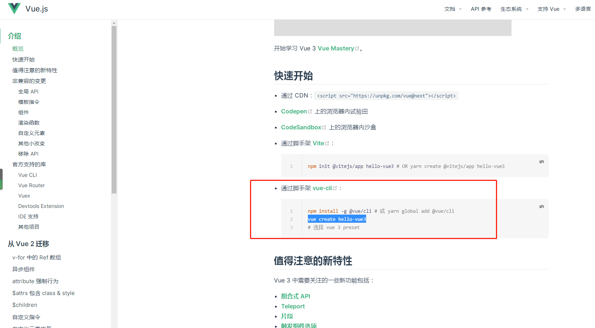
Task: Open the 片段 feature link
Action: 287,316
